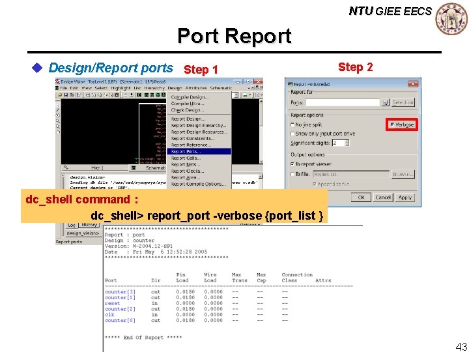Select highlighted Report Ports... entry
This screenshot has height=352, width=469.
coord(199,151)
